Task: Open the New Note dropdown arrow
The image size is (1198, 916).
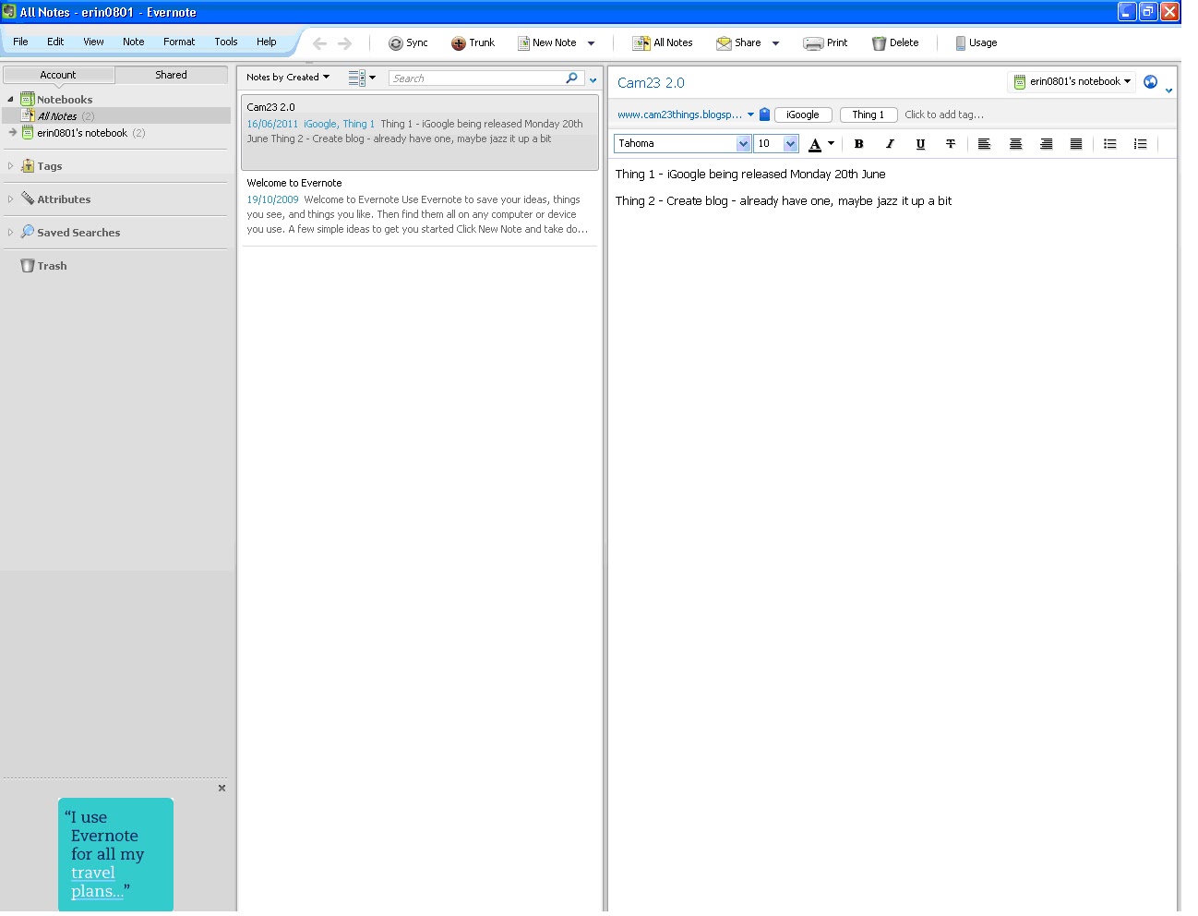Action: (x=591, y=43)
